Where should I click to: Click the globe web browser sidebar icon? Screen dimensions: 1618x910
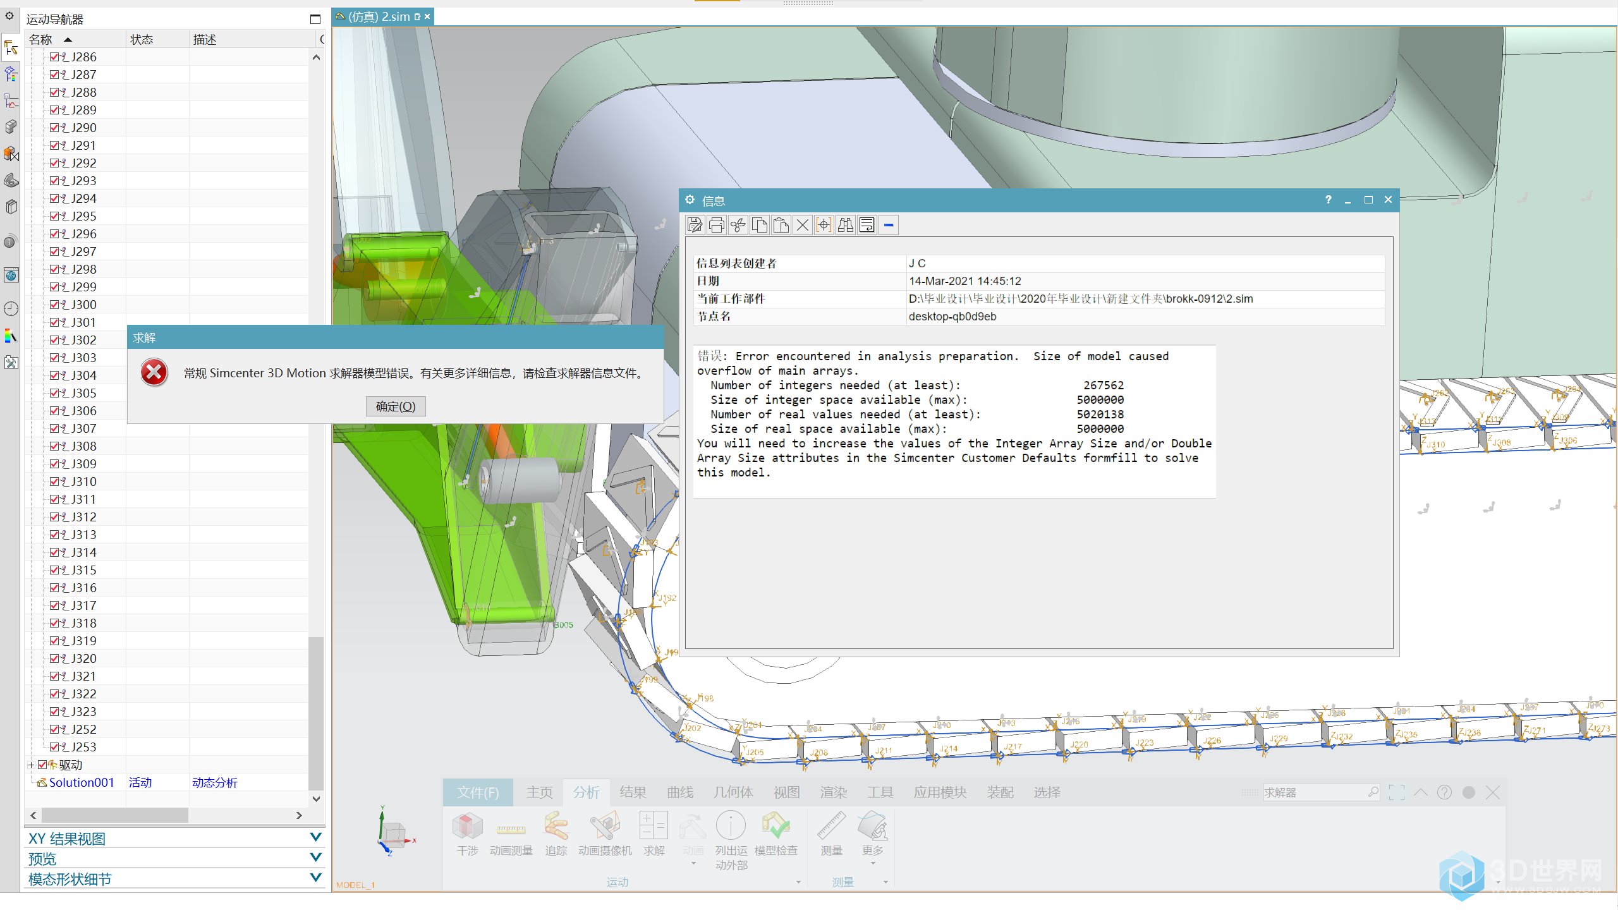pyautogui.click(x=11, y=275)
